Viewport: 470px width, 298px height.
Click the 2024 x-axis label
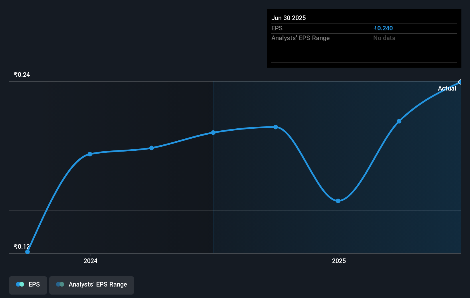pos(90,261)
